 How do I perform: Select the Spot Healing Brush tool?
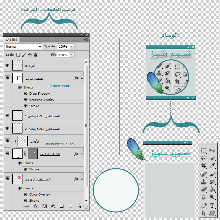point(203,174)
